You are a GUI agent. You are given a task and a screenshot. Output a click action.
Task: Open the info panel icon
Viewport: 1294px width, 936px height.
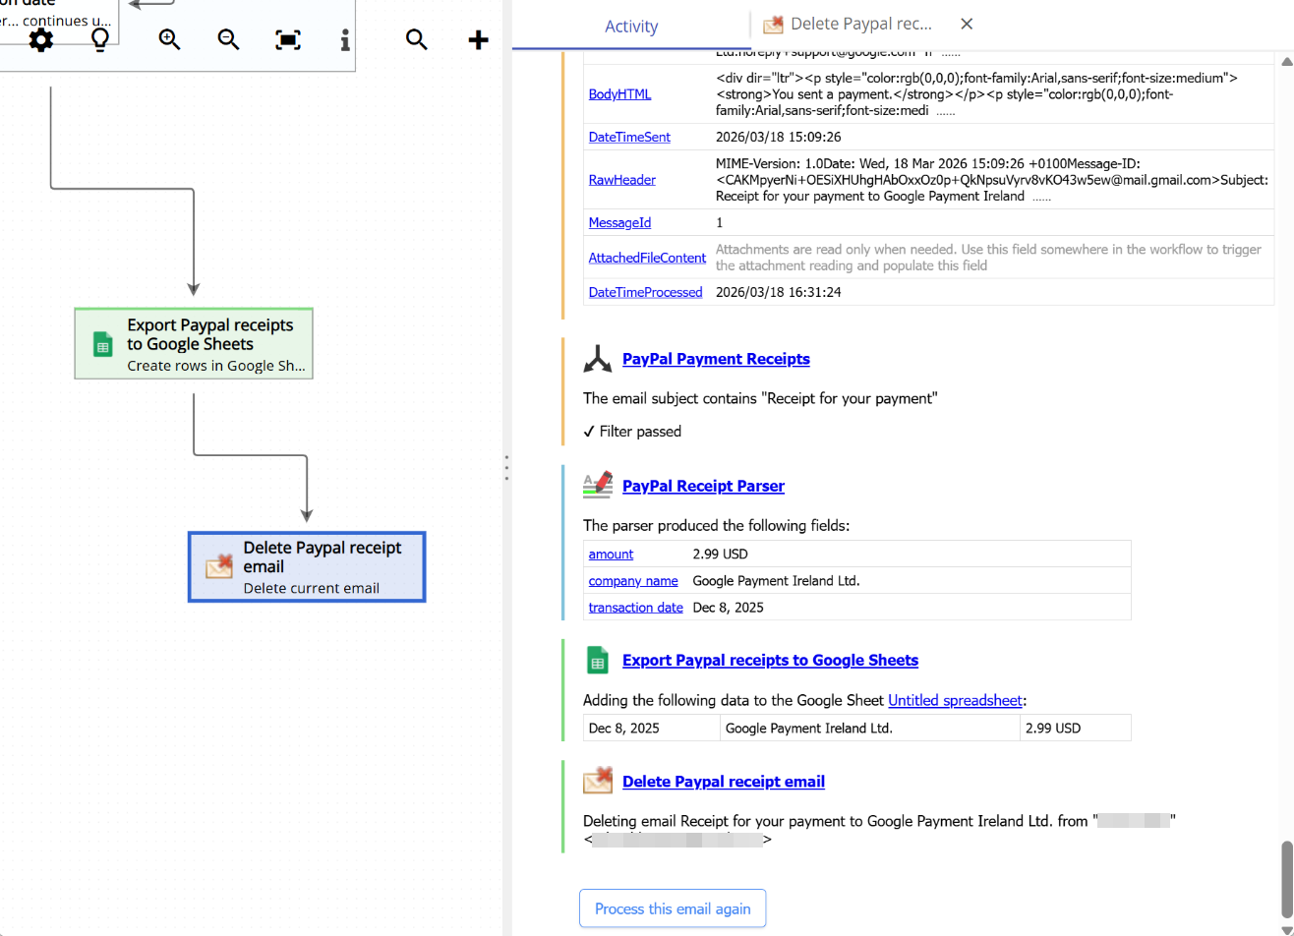(x=344, y=39)
